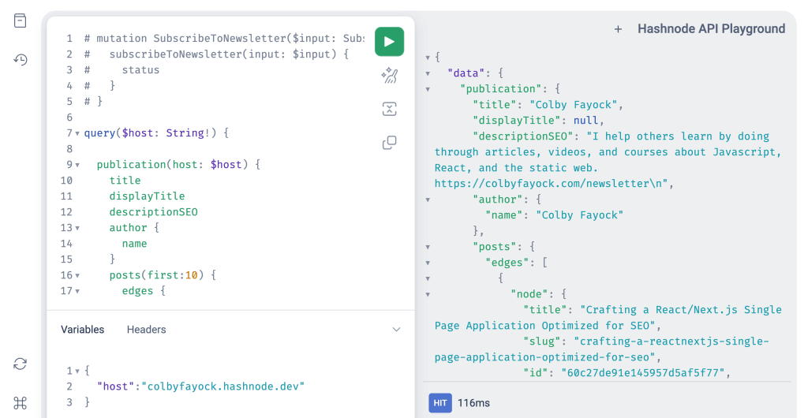Viewport: 808px width, 418px height.
Task: Merge fragments using the merge query icon
Action: 389,109
